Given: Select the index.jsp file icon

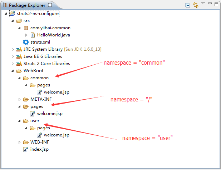Looking at the screenshot, I should click(x=26, y=149).
